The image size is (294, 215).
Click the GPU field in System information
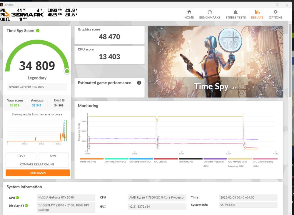66,197
